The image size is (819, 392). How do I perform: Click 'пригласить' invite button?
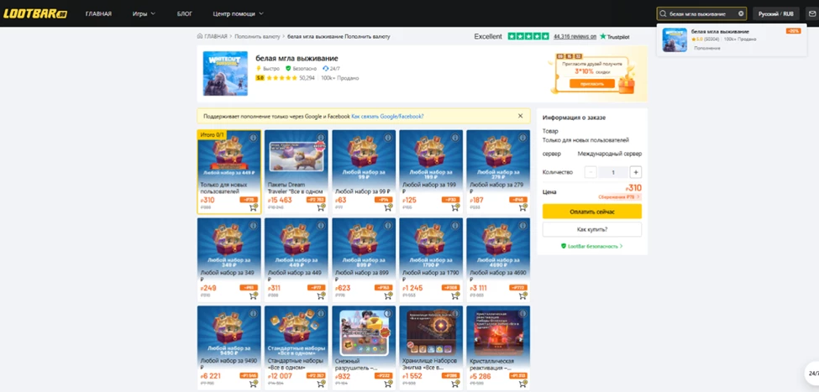[592, 83]
